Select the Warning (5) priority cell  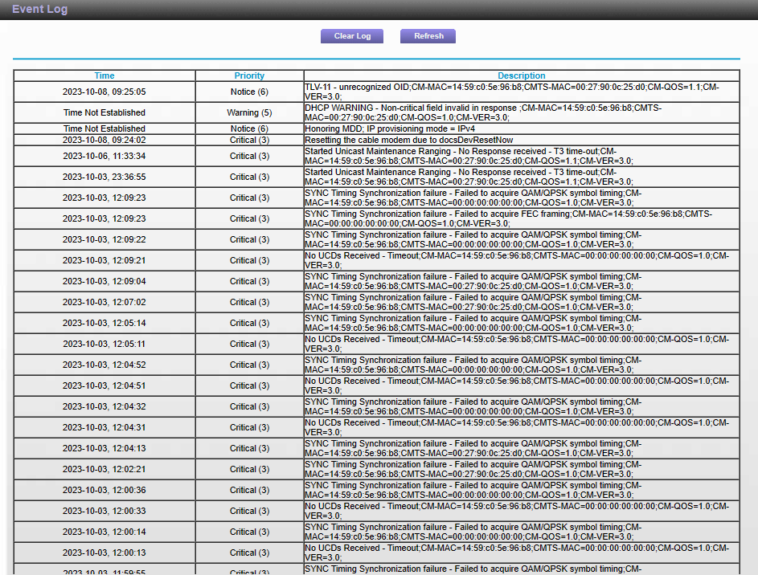249,112
